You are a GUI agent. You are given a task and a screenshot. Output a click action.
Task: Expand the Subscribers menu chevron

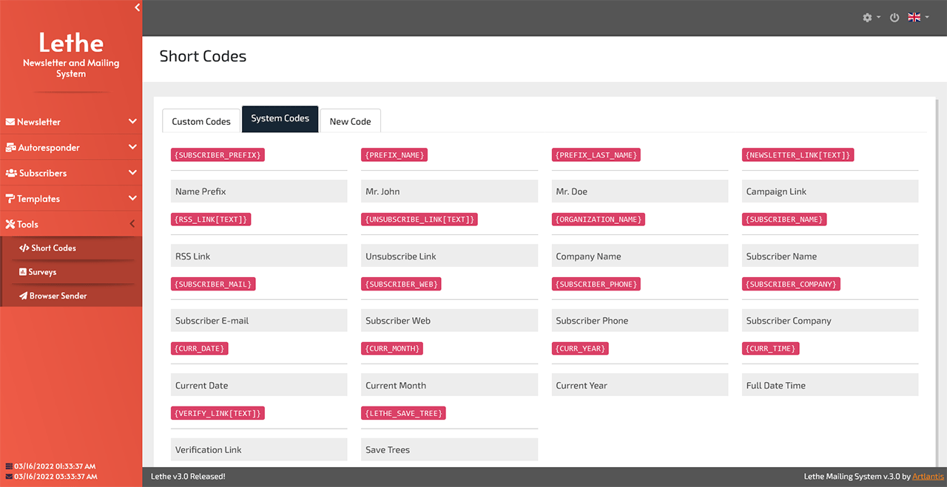pos(132,173)
